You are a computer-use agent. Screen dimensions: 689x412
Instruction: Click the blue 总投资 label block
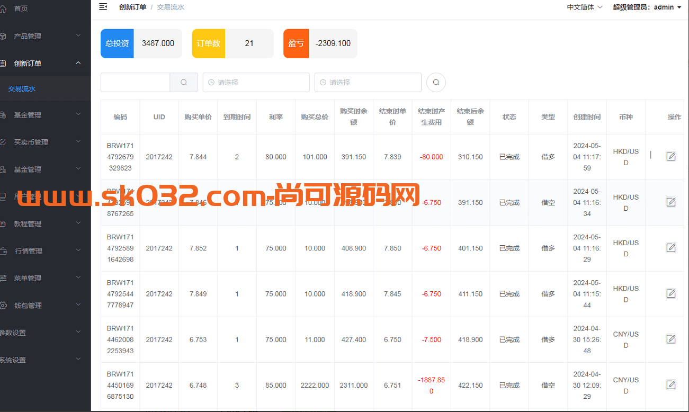117,43
